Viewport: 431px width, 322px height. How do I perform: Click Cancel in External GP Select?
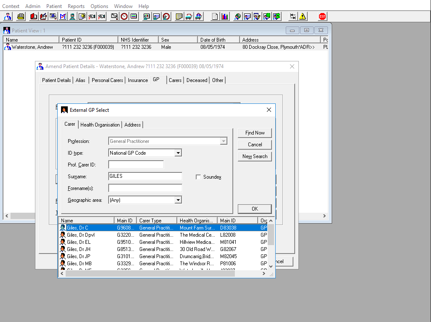coord(255,145)
